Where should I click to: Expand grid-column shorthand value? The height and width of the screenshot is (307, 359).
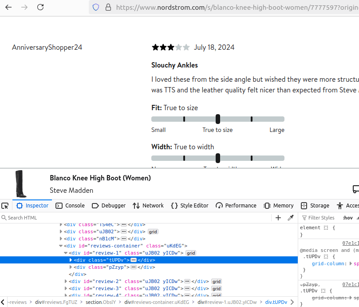click(x=351, y=263)
